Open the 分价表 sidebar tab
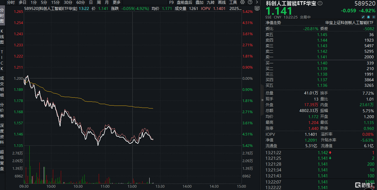Screen dimensions: 377x190 pyautogui.click(x=2, y=110)
